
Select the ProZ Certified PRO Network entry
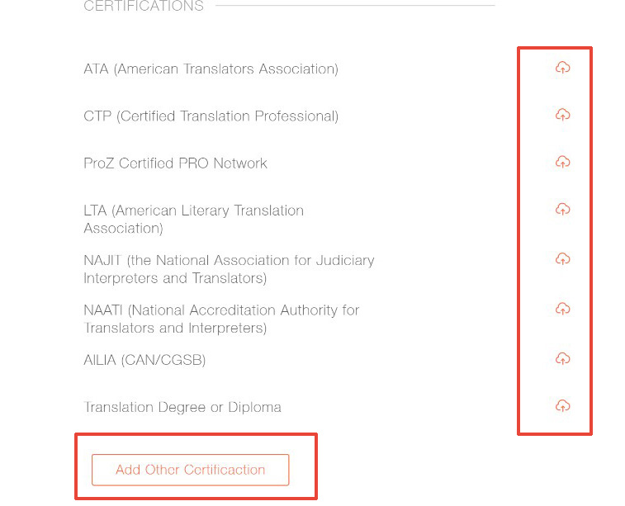(x=175, y=163)
